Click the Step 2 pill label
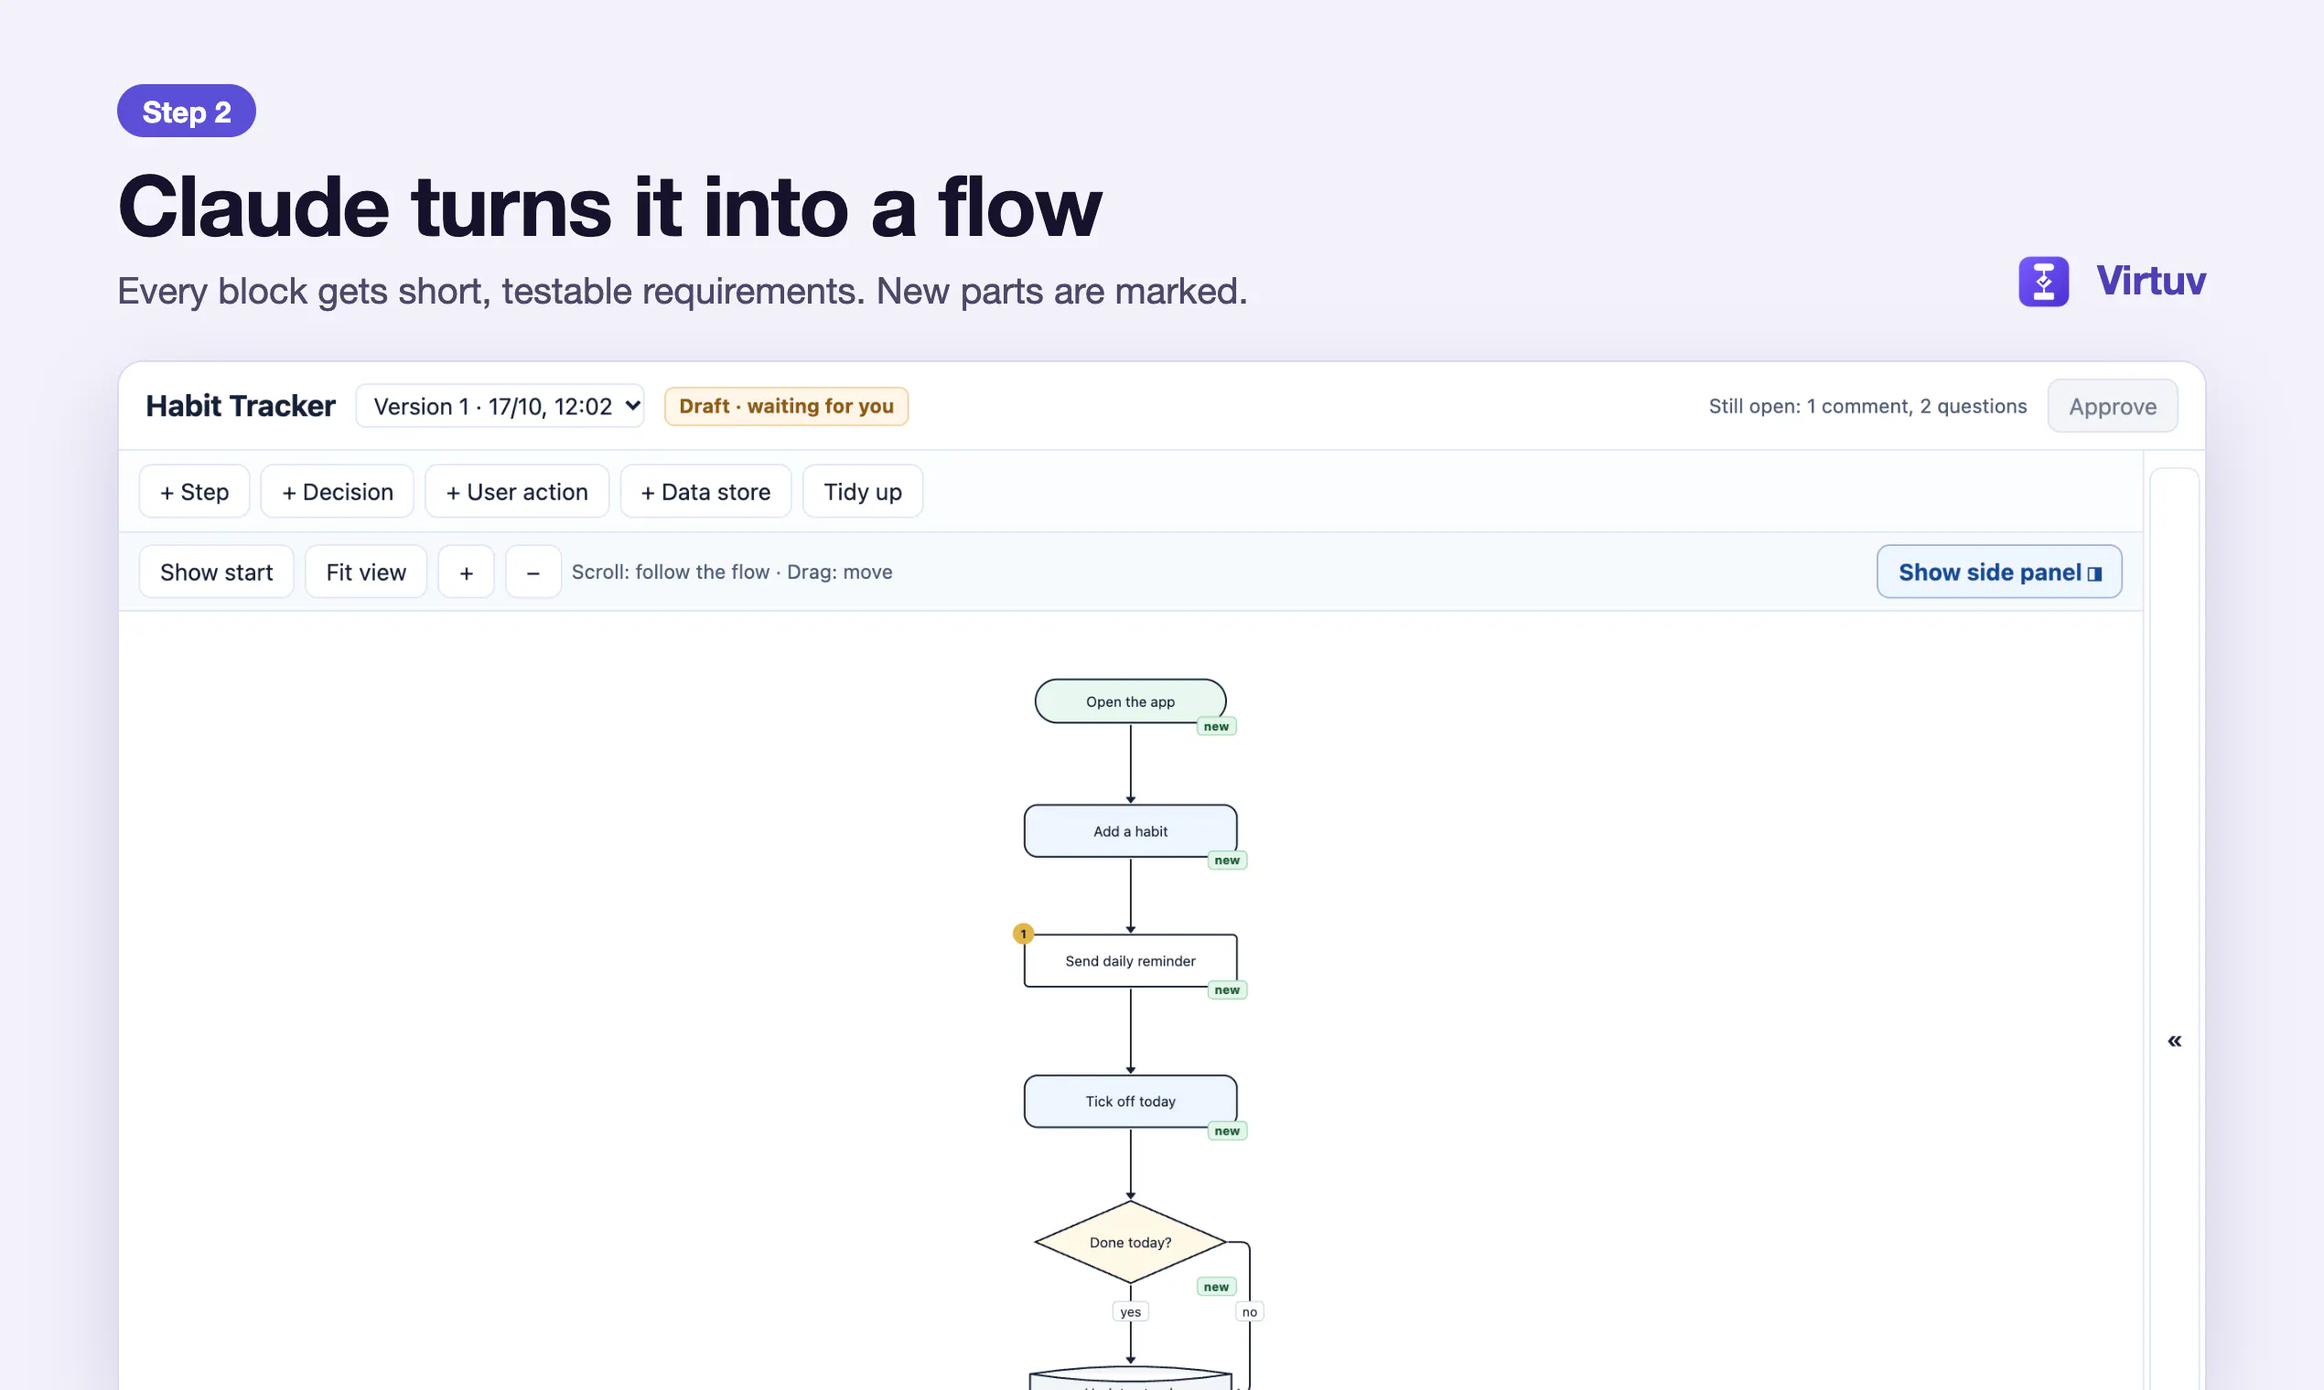This screenshot has height=1390, width=2324. (187, 112)
